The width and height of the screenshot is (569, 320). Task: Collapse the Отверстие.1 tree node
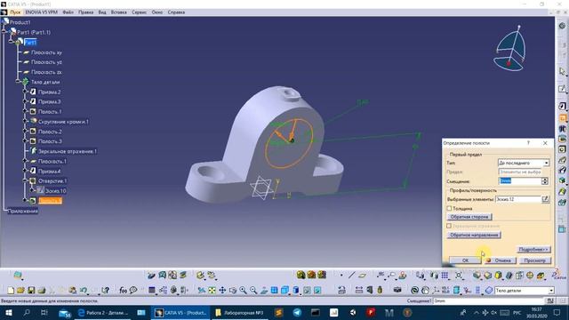click(26, 180)
